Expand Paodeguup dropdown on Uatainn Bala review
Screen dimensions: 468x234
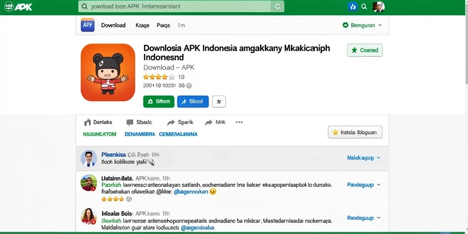(x=364, y=185)
